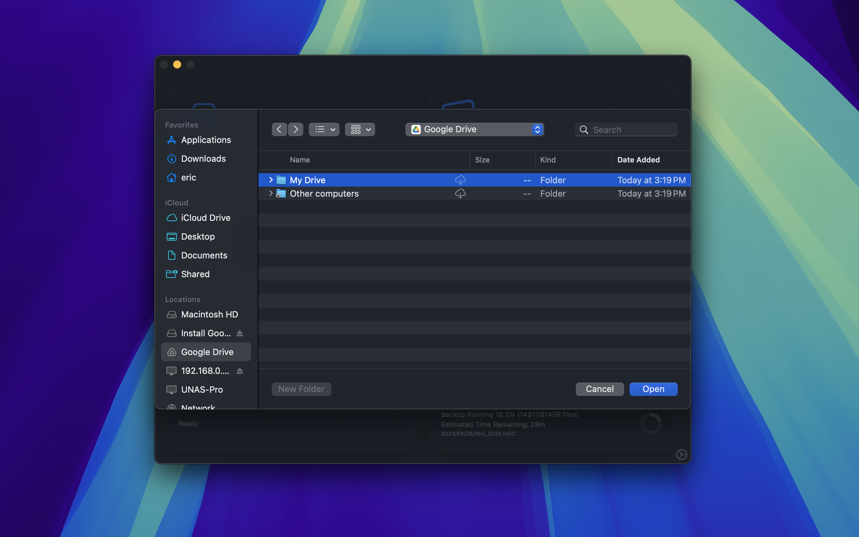The height and width of the screenshot is (537, 859).
Task: Expand the Other computers folder
Action: 271,194
